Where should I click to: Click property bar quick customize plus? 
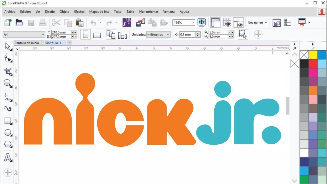pos(258,34)
